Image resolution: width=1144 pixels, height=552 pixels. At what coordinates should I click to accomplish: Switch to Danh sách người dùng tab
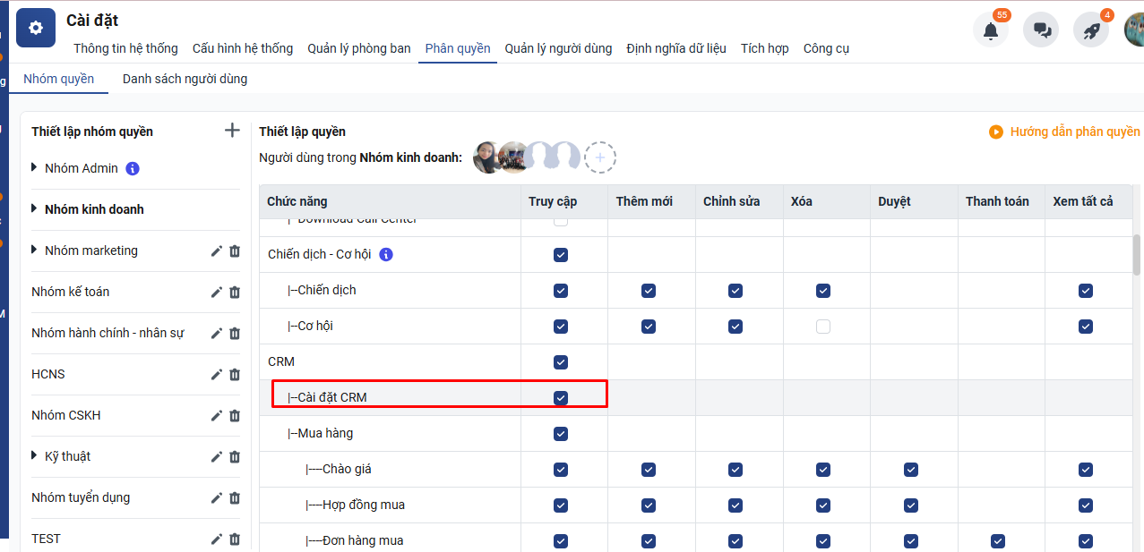[185, 79]
